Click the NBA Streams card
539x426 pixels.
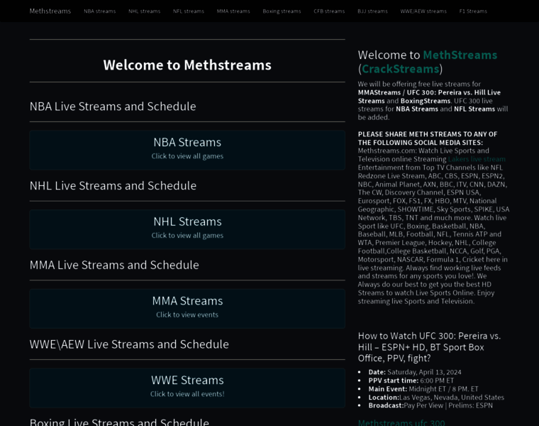tap(187, 150)
